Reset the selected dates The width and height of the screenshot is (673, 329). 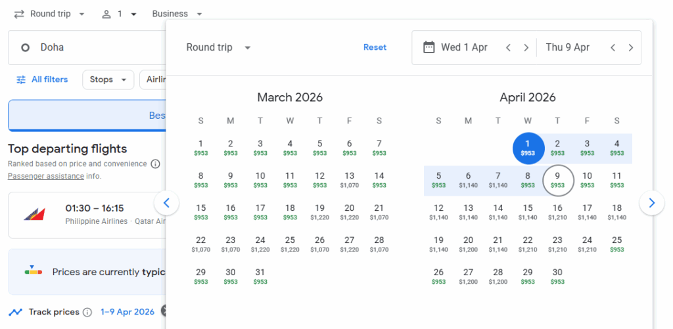click(x=375, y=47)
